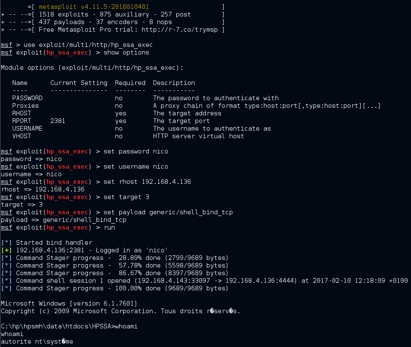Click the "Module options (exploit/multi/http/hp_ssa_exec):" heading
Screen dimensions: 411x347
tap(92, 68)
